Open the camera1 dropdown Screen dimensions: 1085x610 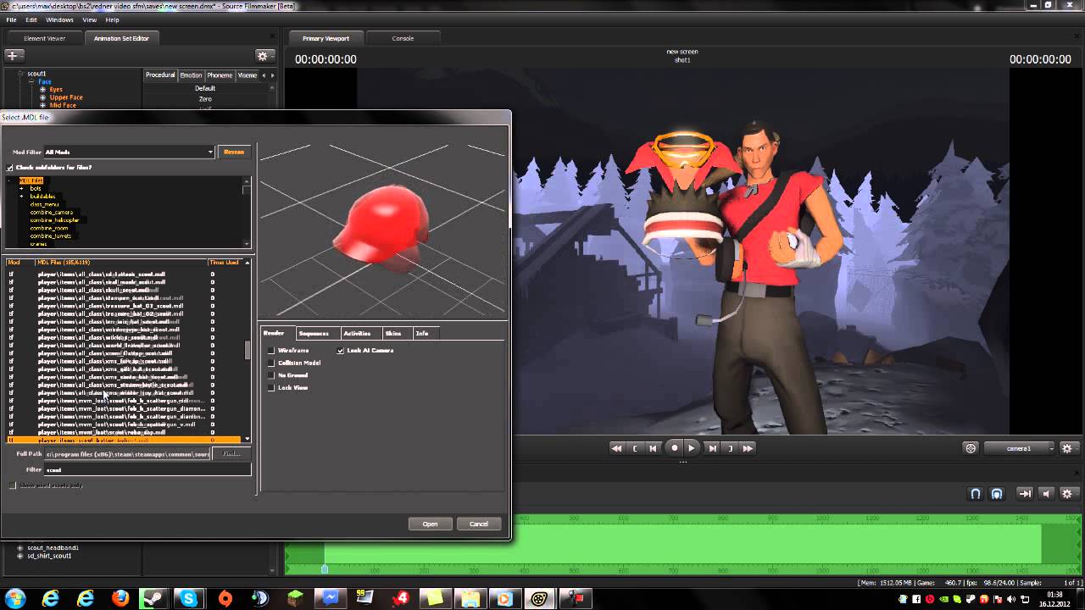(x=1020, y=448)
